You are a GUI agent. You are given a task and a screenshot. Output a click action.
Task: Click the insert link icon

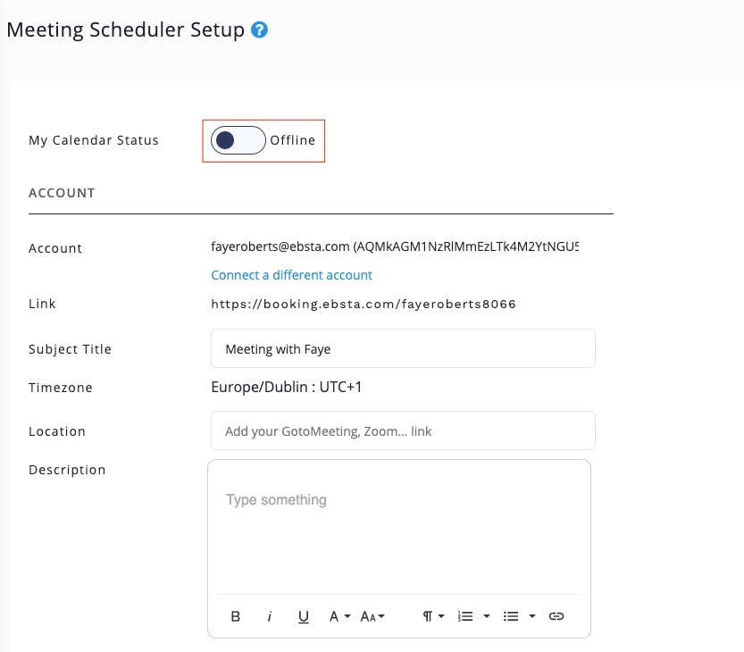[x=556, y=616]
